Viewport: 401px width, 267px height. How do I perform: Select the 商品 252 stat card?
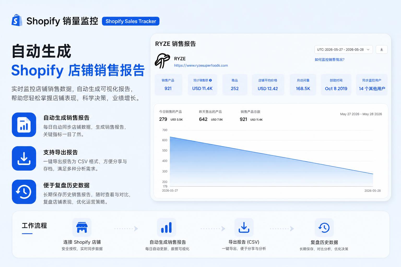234,85
